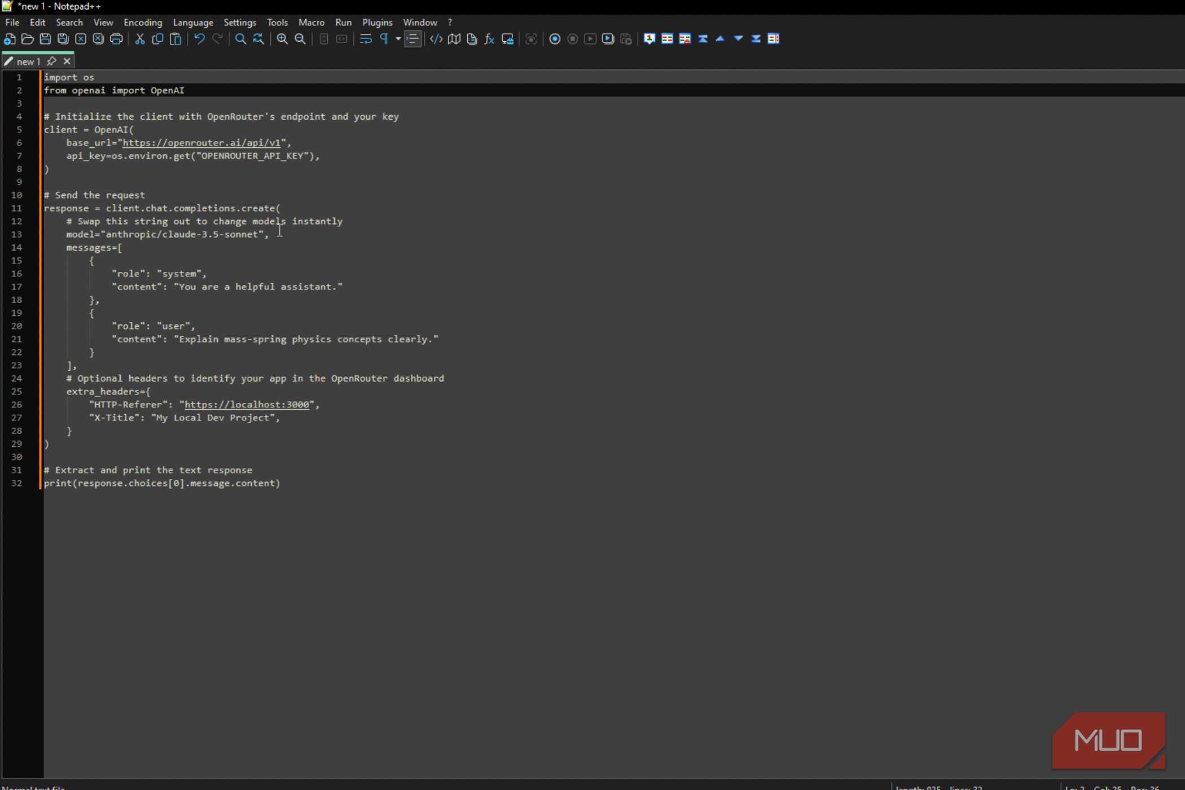Open the Define your language icon
1185x790 pixels.
[436, 39]
